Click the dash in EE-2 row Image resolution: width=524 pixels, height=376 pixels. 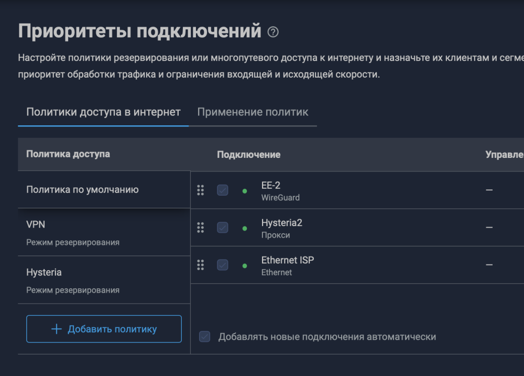point(489,190)
